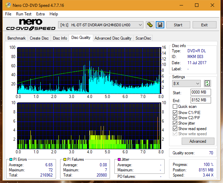Click the PI Failures graph area
Image resolution: width=223 pixels, height=183 pixels.
pos(89,126)
